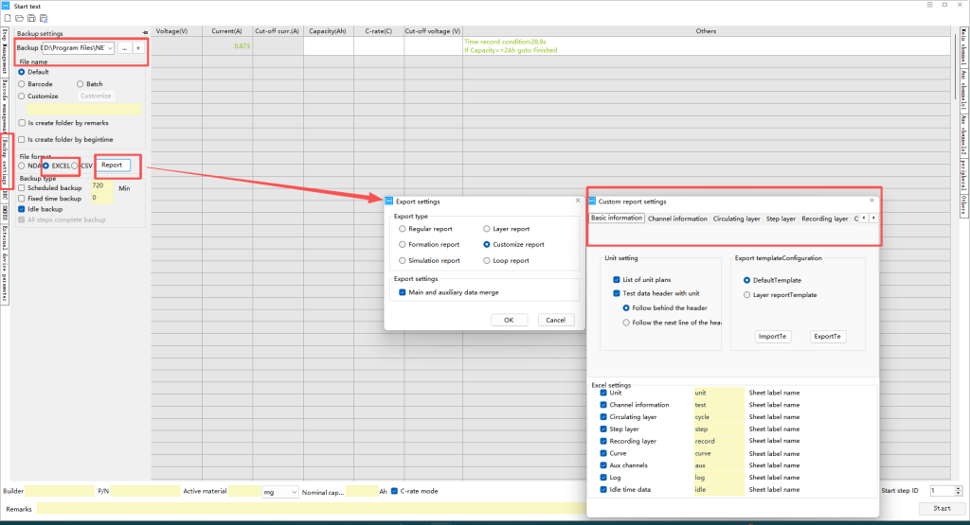Open the Main channel side tab on the right
Screen dimensions: 970x525
[963, 46]
